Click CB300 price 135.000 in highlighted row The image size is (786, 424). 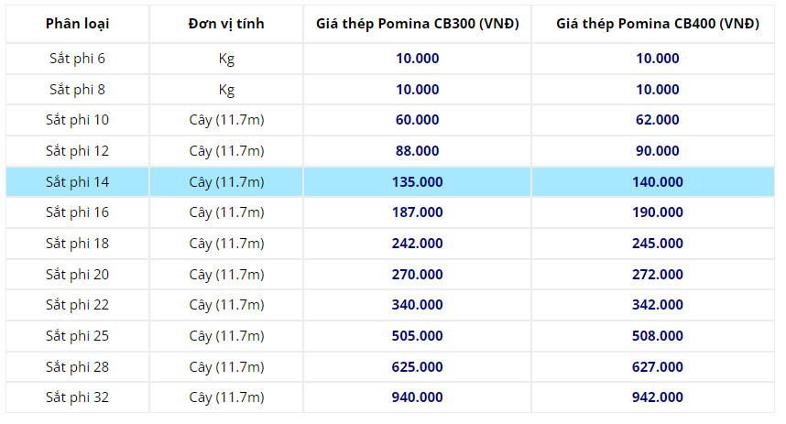(417, 182)
